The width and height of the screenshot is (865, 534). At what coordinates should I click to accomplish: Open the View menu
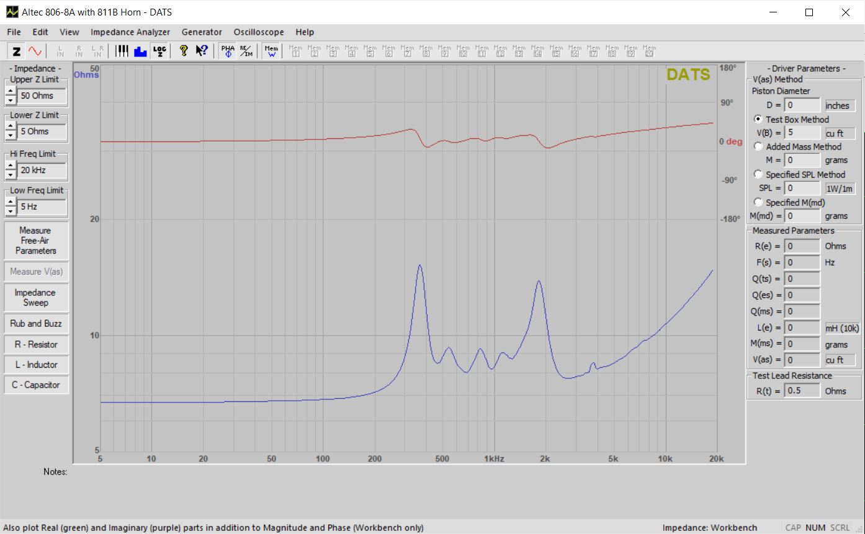point(69,32)
